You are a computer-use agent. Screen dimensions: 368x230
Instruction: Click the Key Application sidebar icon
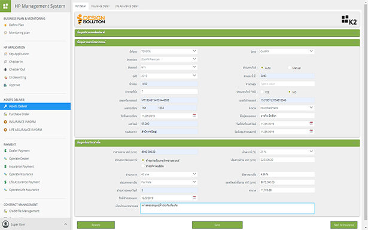pyautogui.click(x=5, y=54)
